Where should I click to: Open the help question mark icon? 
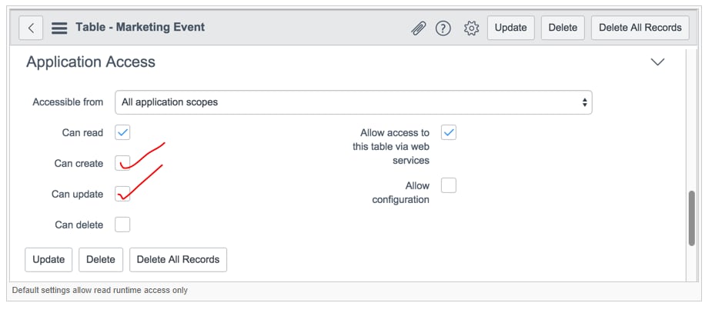[443, 28]
